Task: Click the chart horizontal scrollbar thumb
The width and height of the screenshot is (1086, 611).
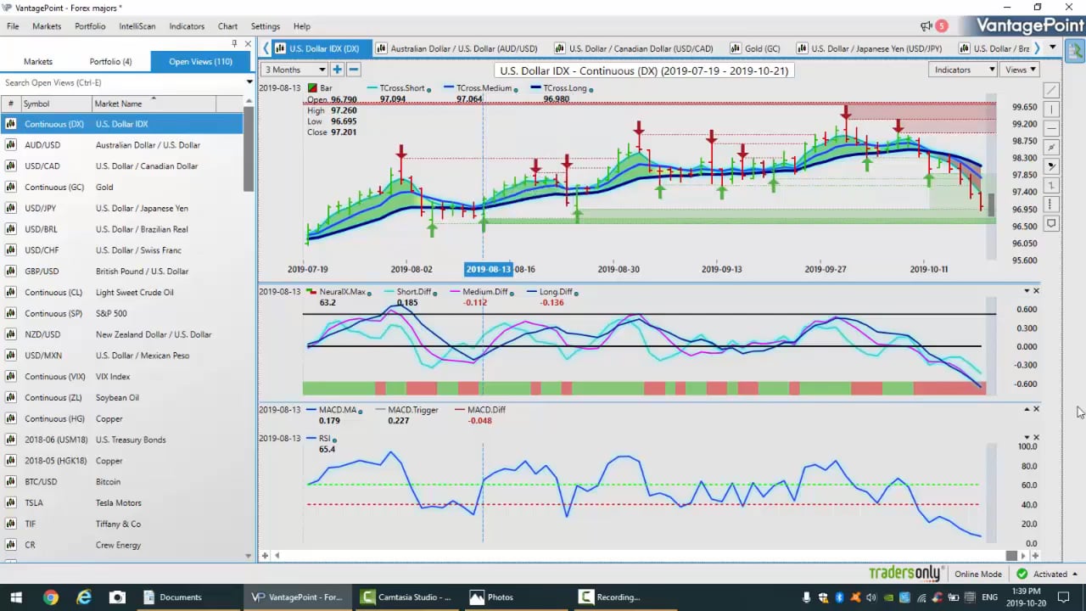Action: coord(1011,555)
